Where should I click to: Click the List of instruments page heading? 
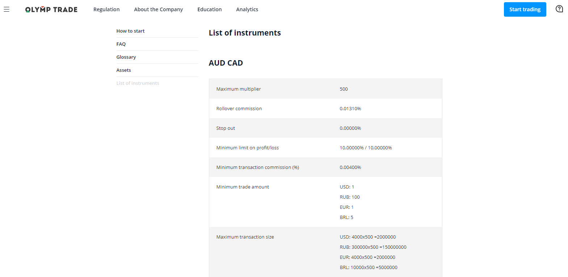coord(245,33)
